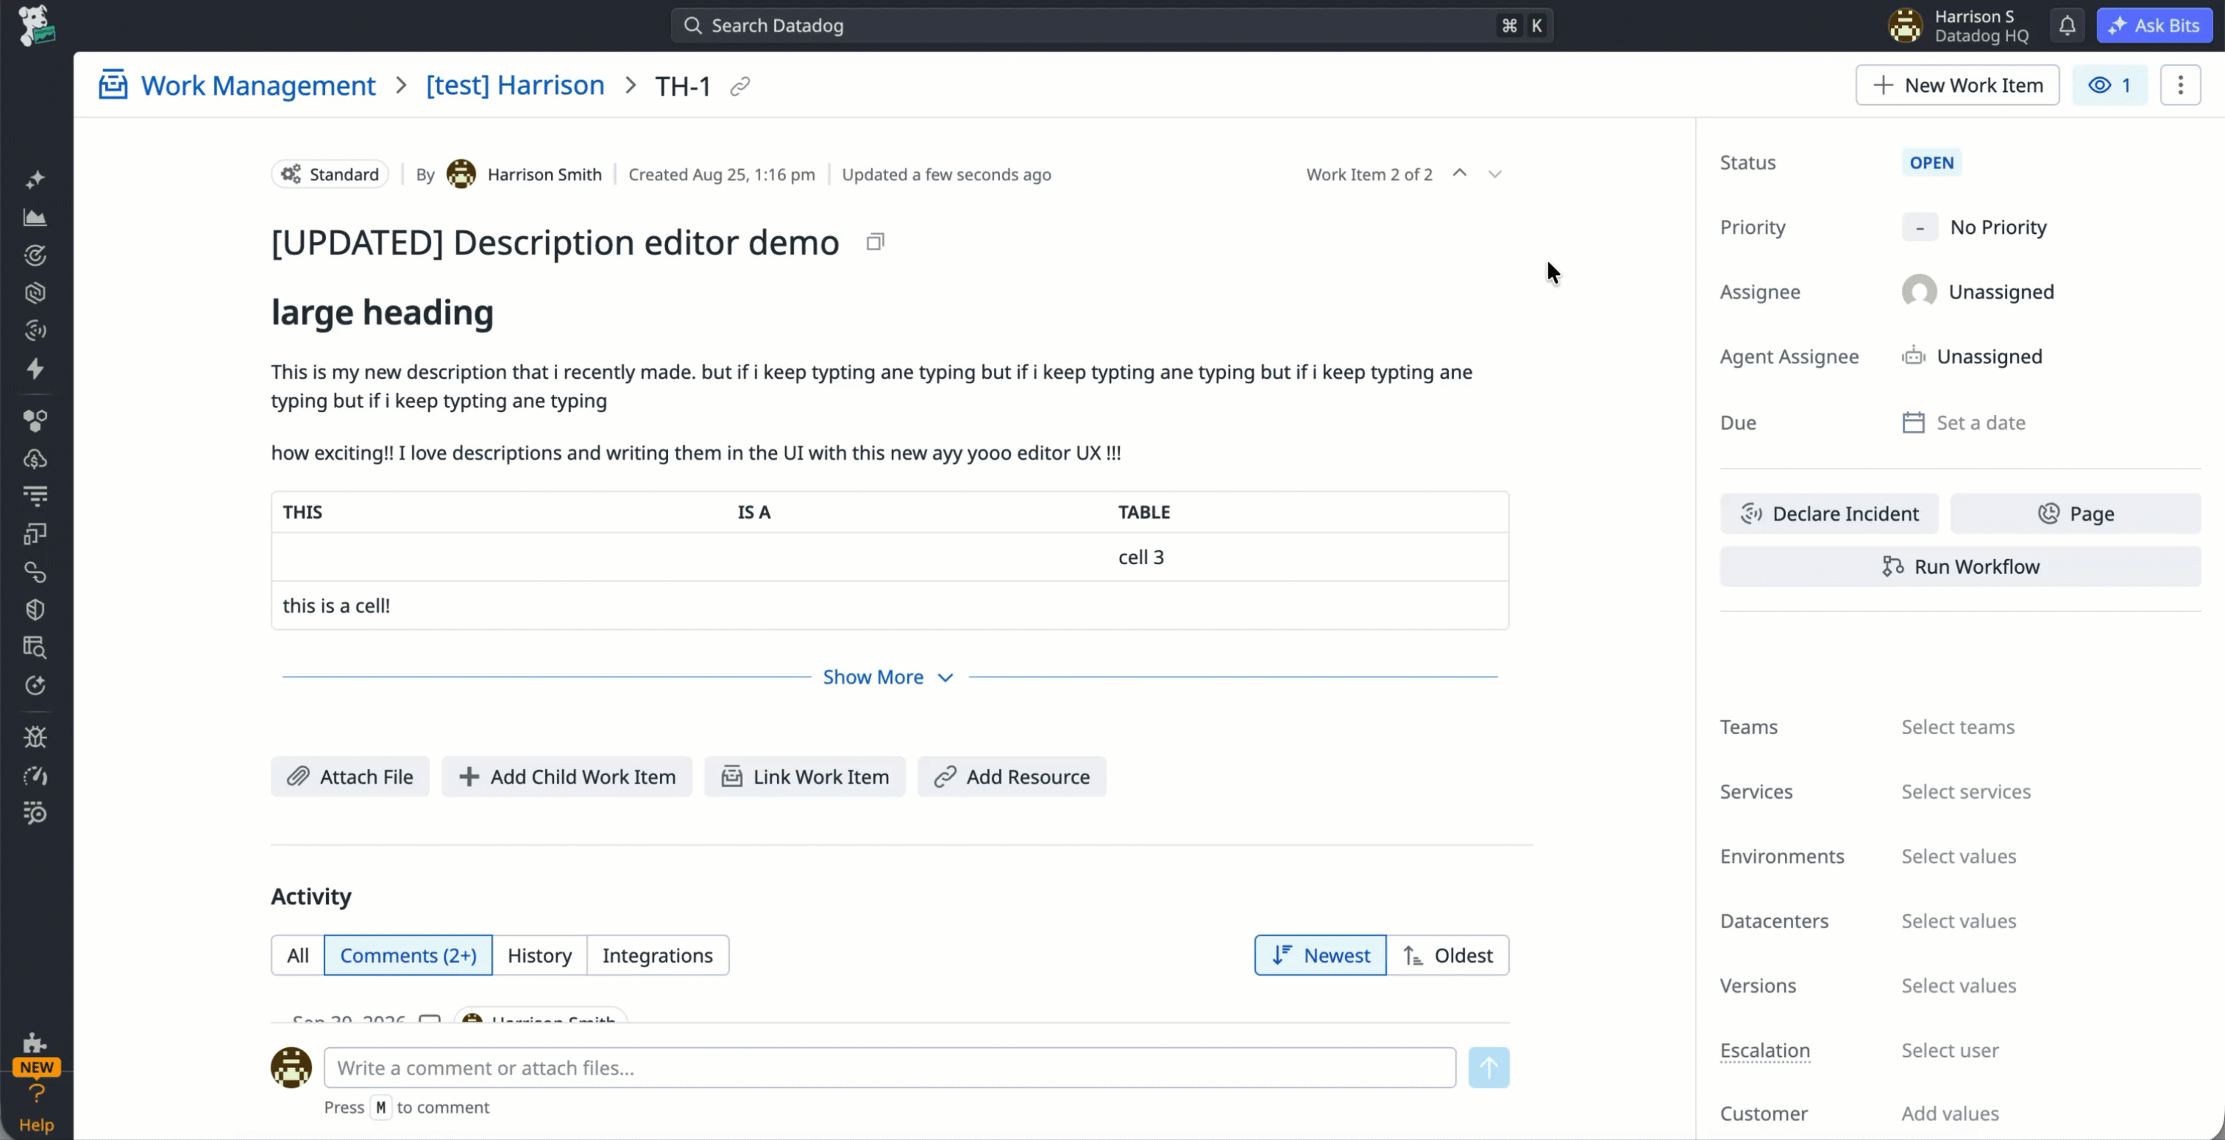The height and width of the screenshot is (1140, 2225).
Task: Click Add Child Work Item button
Action: coord(567,777)
